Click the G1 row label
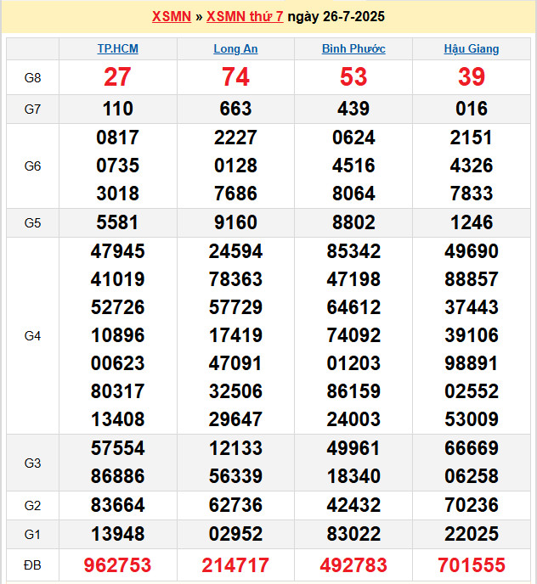The width and height of the screenshot is (537, 584). coord(32,535)
